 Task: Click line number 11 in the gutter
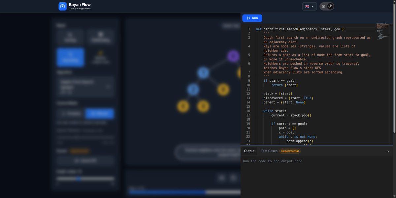248,89
